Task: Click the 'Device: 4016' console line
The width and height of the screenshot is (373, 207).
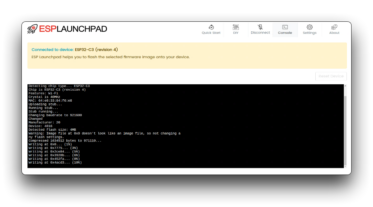Action: 41,126
